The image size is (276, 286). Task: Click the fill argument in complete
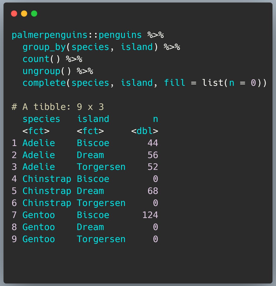(x=175, y=83)
